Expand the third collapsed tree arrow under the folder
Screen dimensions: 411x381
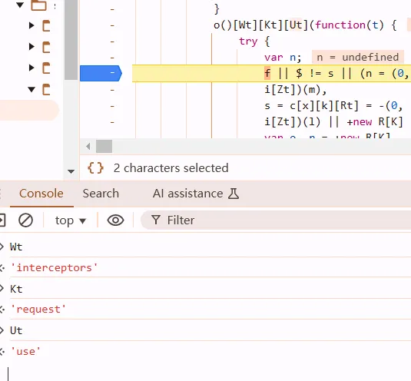pos(31,68)
